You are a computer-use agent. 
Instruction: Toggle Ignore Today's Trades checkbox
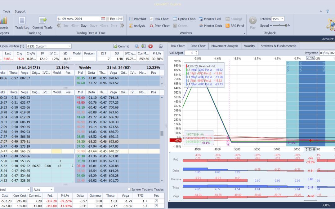(129, 189)
